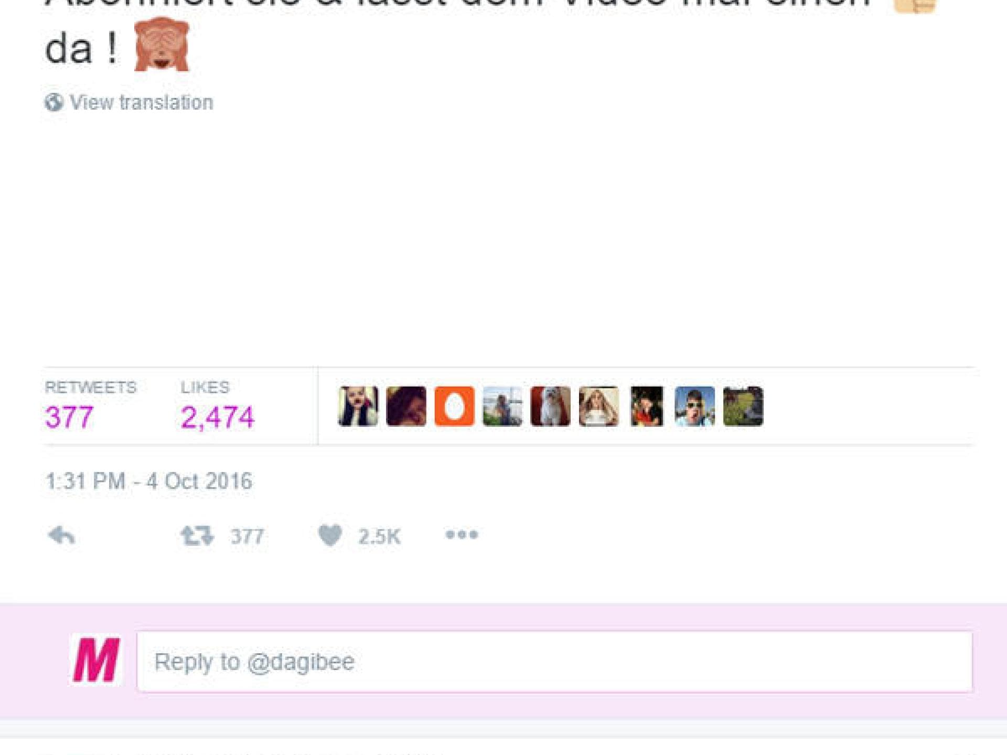Retweet using the retweet arrows icon
The image size is (1007, 755).
(x=197, y=535)
